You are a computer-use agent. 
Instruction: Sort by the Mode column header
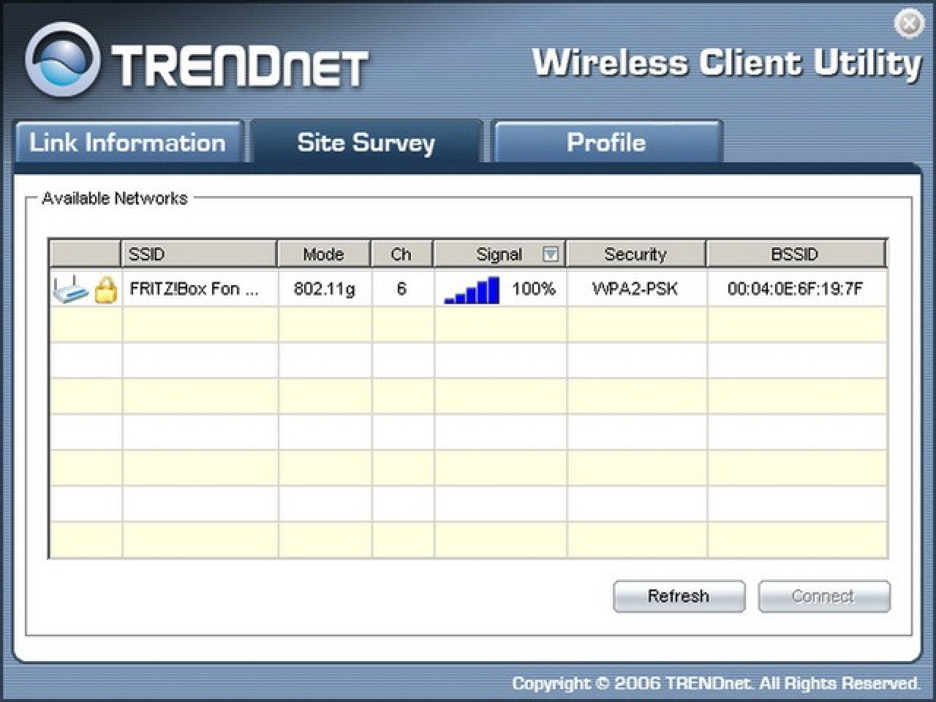[x=324, y=254]
